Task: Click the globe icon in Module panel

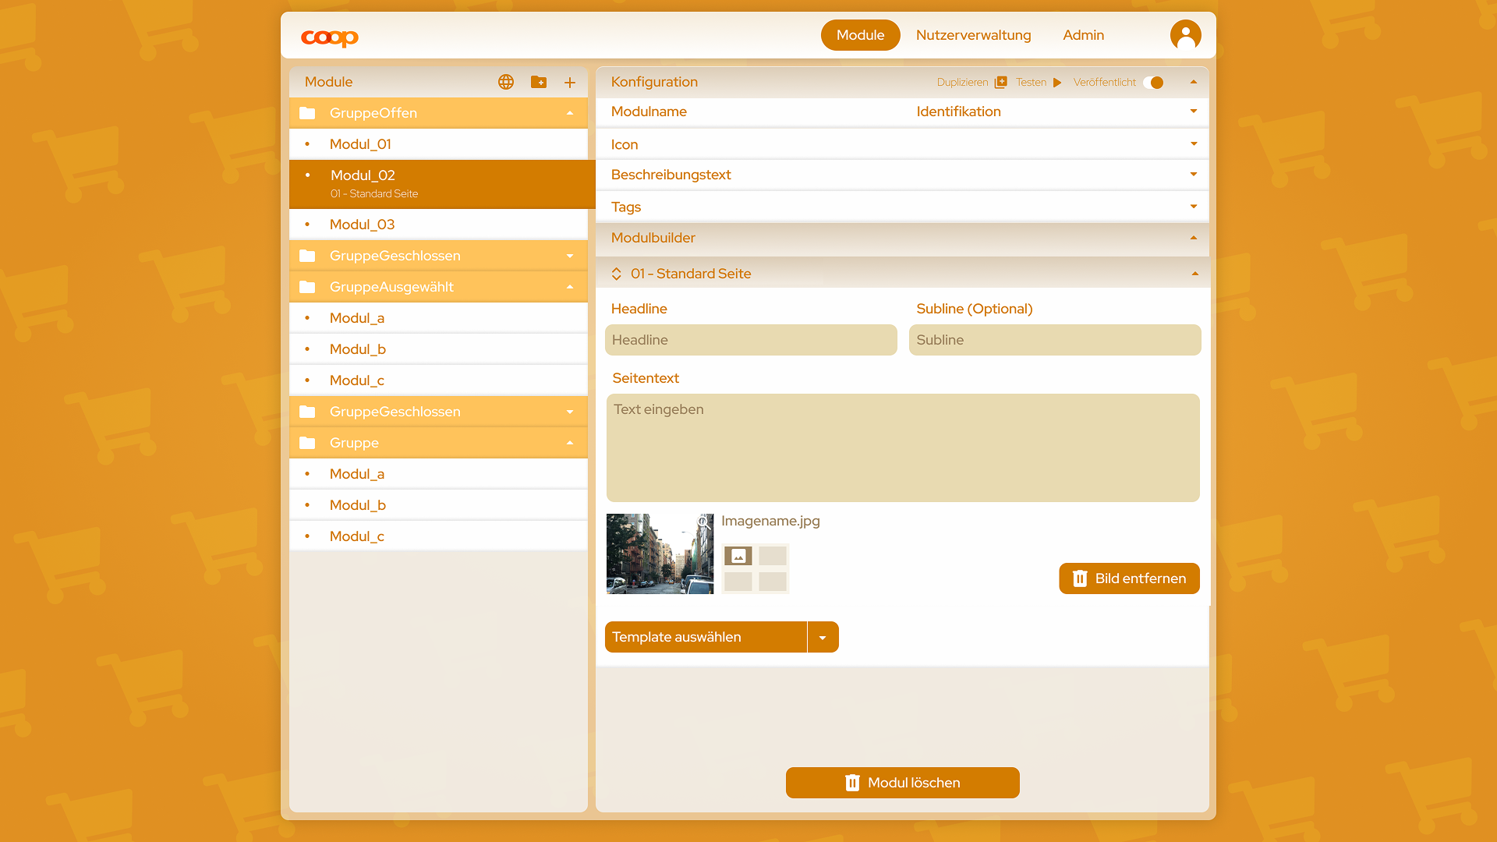Action: [x=506, y=82]
